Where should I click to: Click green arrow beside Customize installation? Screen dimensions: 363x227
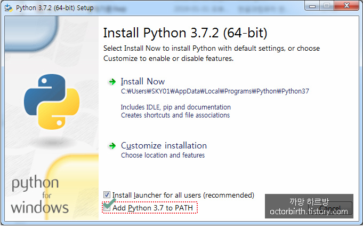click(112, 146)
